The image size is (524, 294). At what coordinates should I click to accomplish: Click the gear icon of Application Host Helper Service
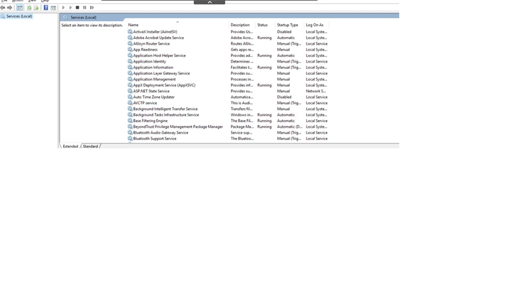coord(130,56)
